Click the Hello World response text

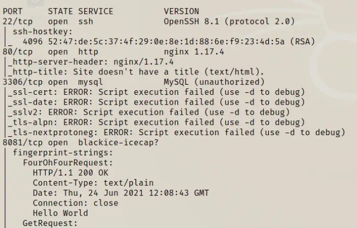coord(60,213)
